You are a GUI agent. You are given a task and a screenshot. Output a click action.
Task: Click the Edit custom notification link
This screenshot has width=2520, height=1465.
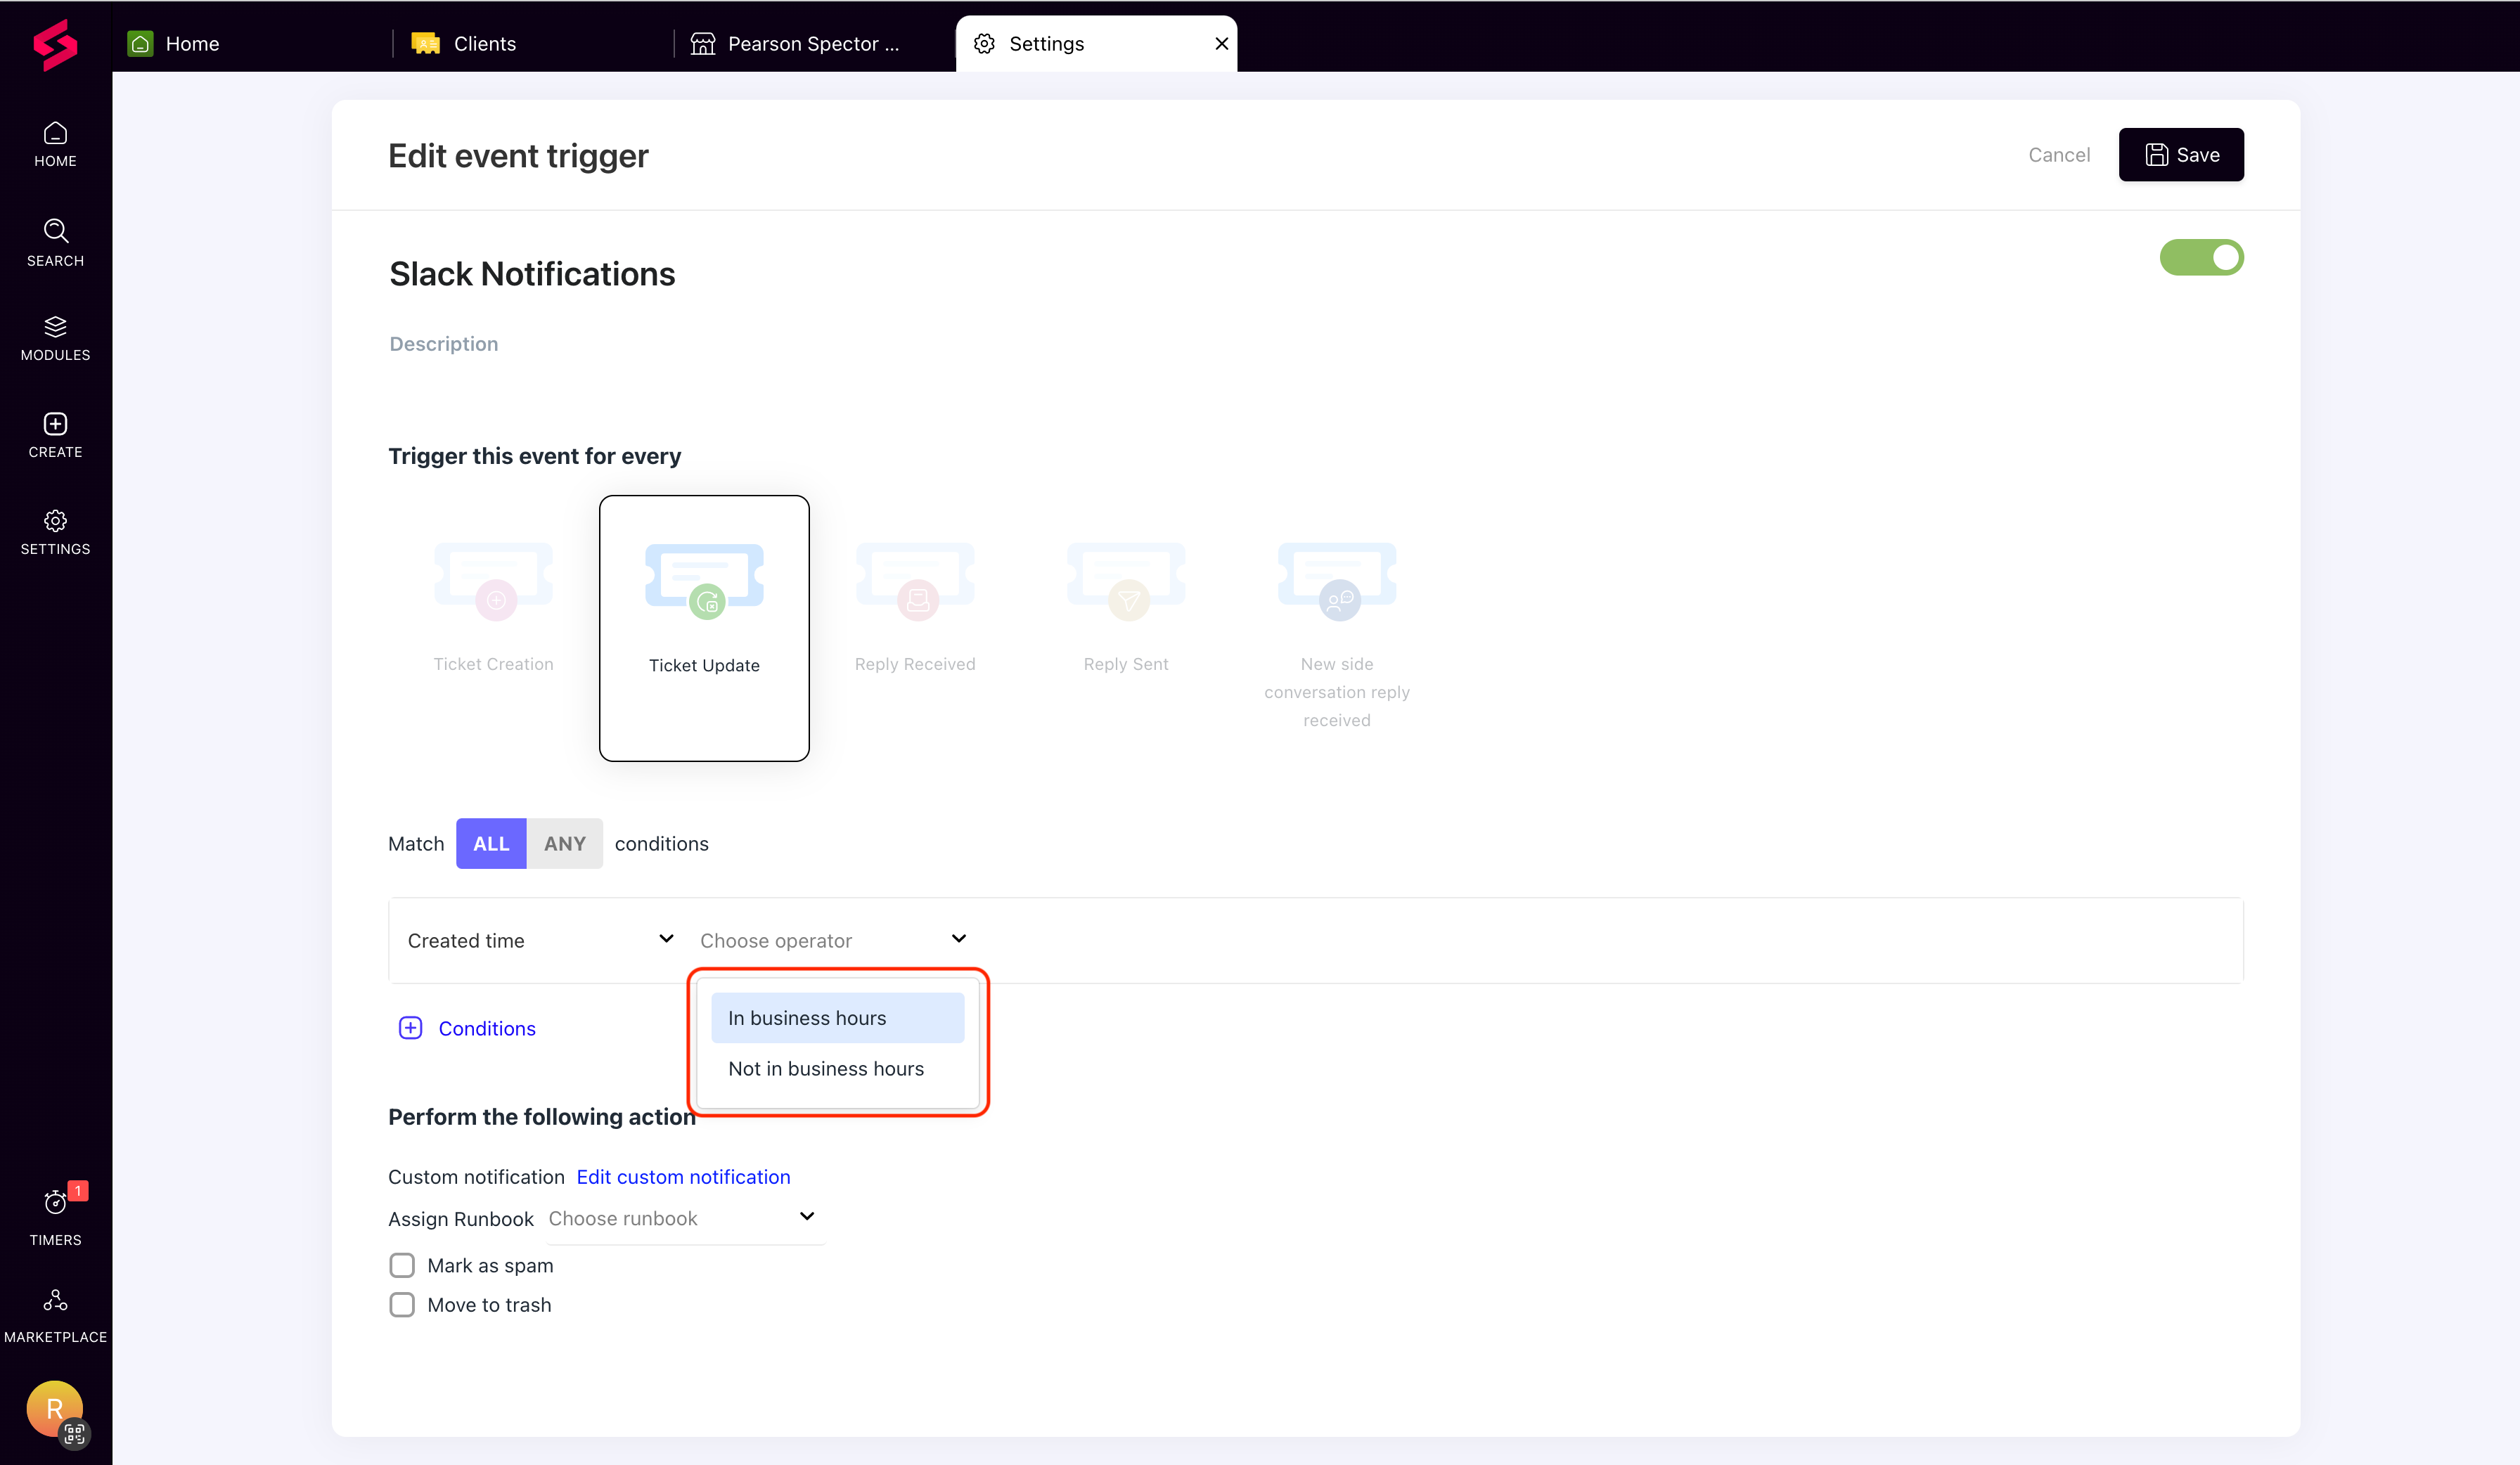pyautogui.click(x=682, y=1175)
